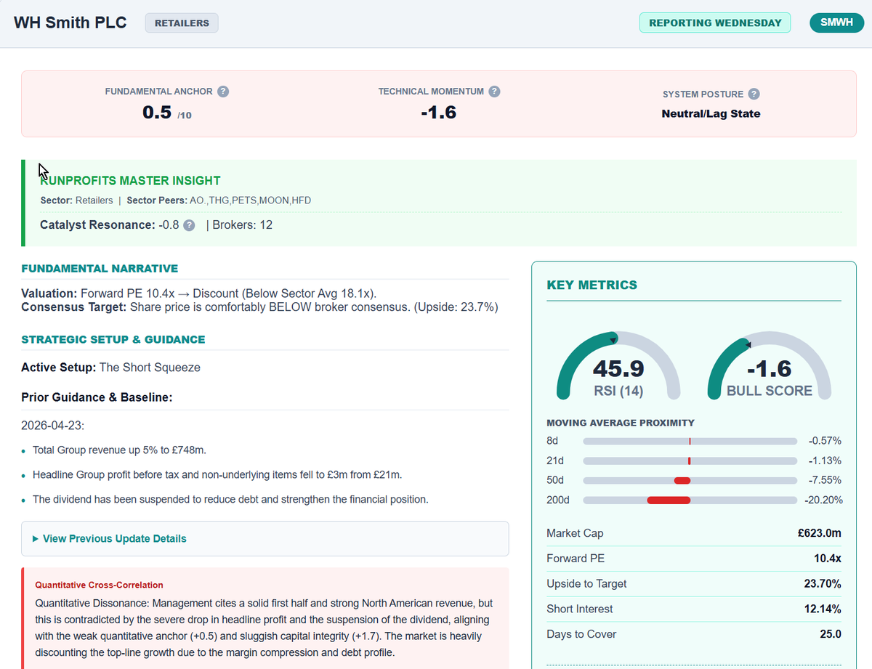Click the Headline Group profit bullet
This screenshot has width=872, height=669.
(217, 475)
